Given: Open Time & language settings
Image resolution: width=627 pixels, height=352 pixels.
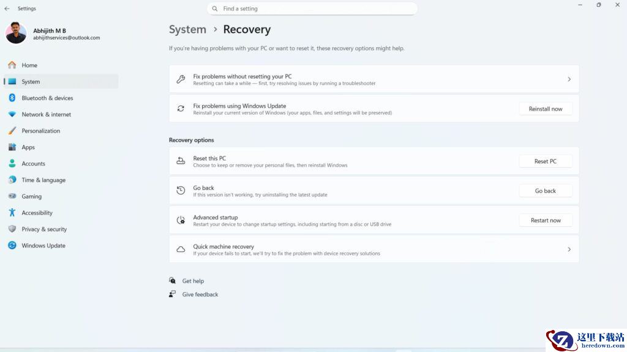Looking at the screenshot, I should point(43,180).
